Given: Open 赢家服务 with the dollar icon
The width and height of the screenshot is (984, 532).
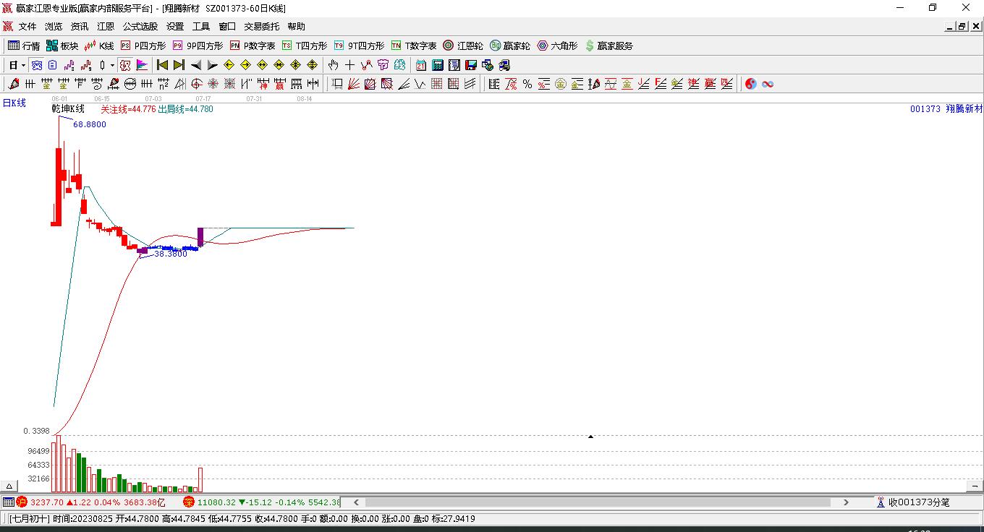Looking at the screenshot, I should click(x=608, y=46).
